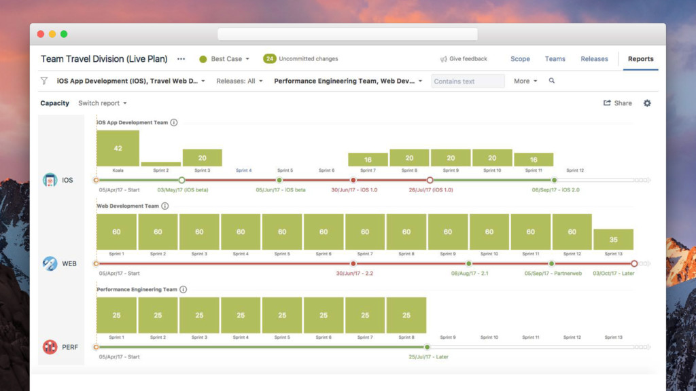The width and height of the screenshot is (696, 391).
Task: Select the iOS Koala sprint bar showing 42
Action: [x=118, y=148]
